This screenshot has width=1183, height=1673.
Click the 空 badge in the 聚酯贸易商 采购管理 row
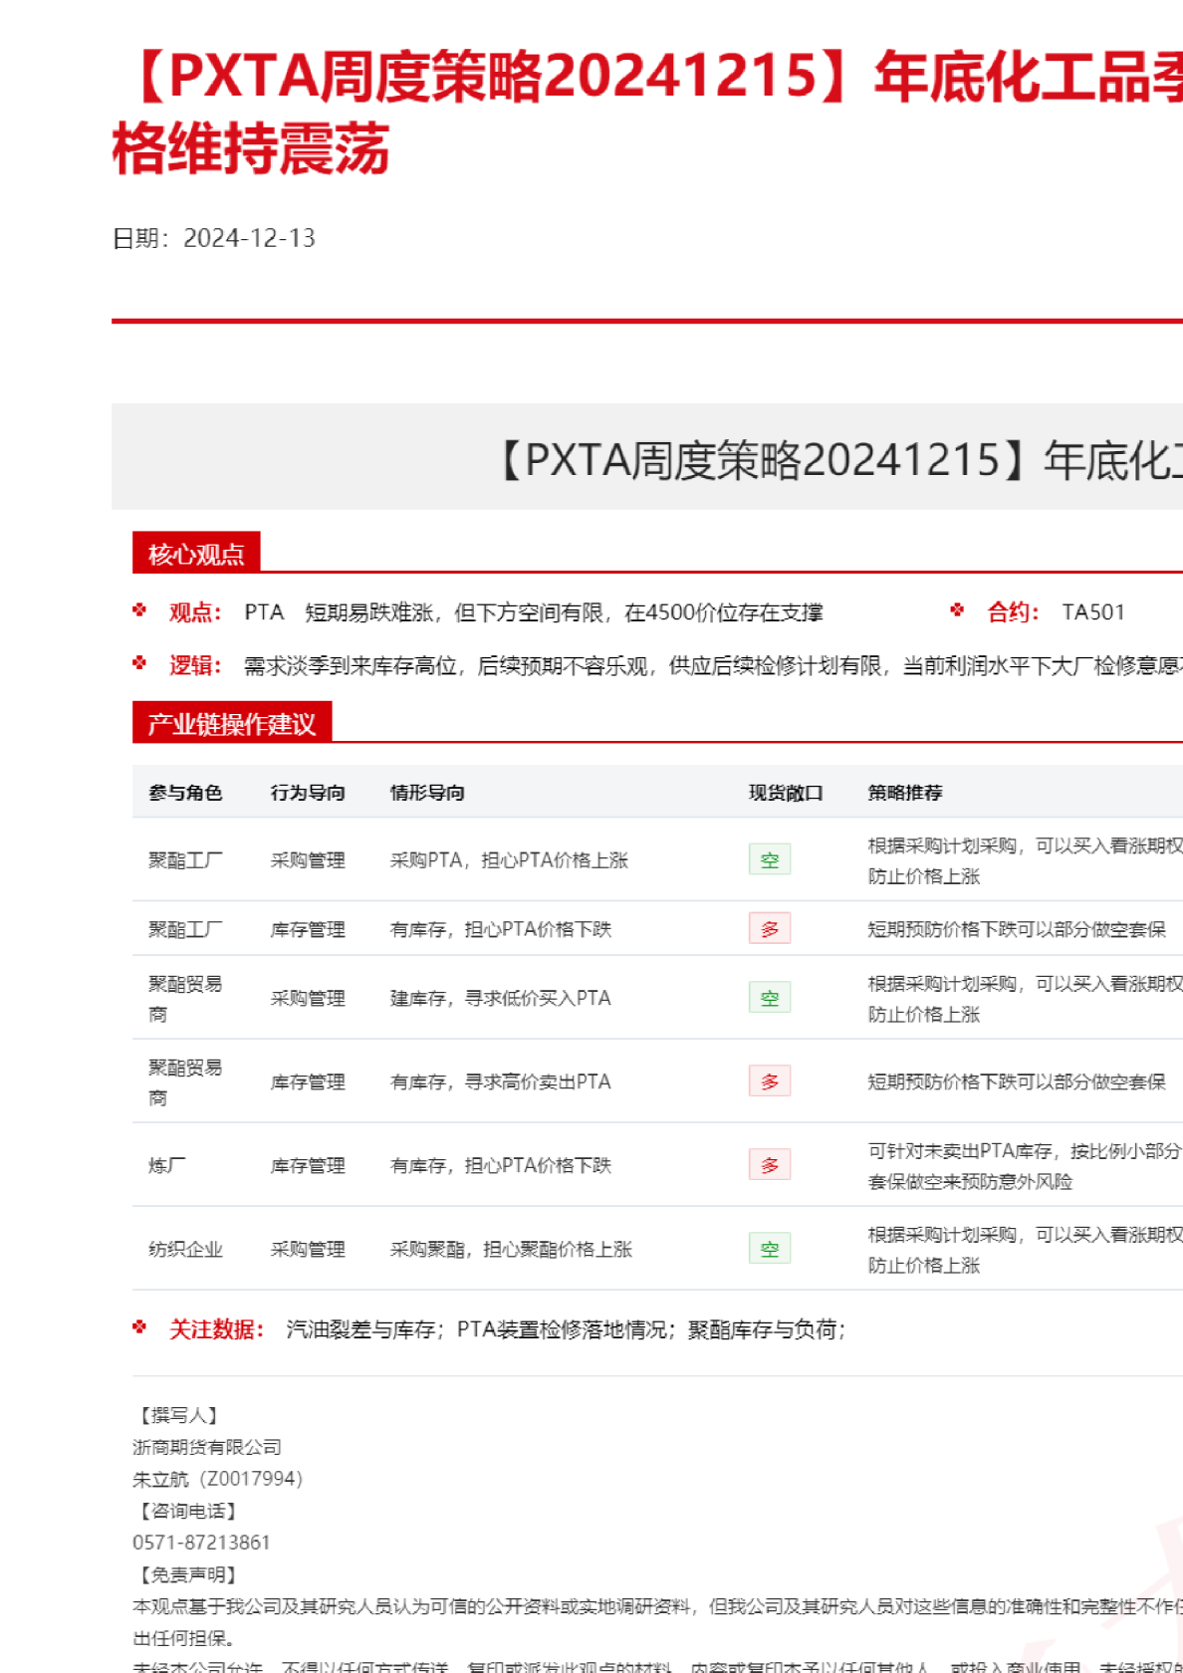[769, 998]
